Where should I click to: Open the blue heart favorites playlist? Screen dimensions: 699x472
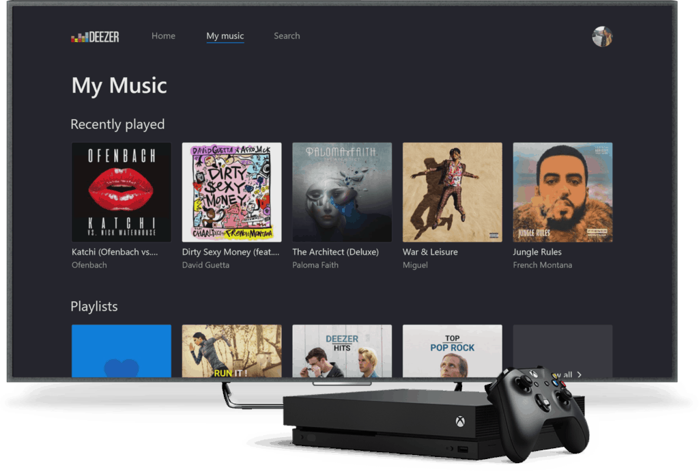point(122,350)
